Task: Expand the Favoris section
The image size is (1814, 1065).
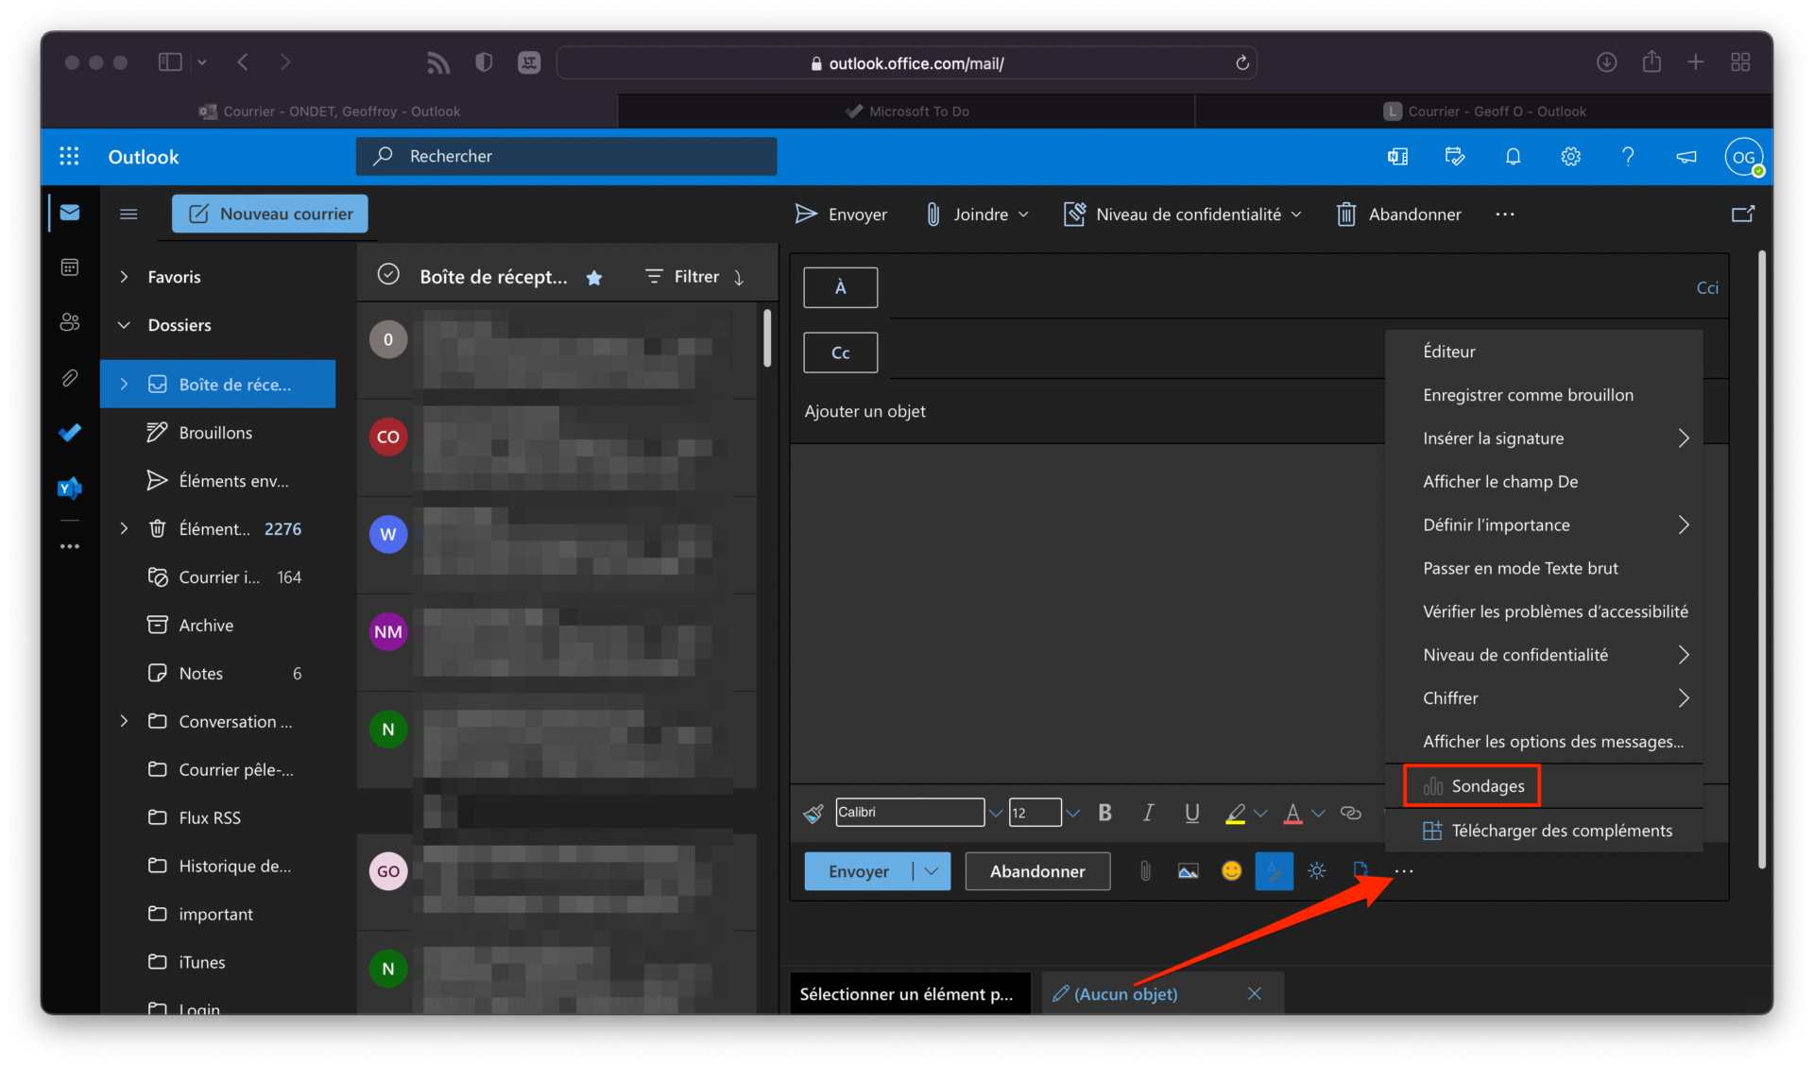Action: (x=124, y=277)
